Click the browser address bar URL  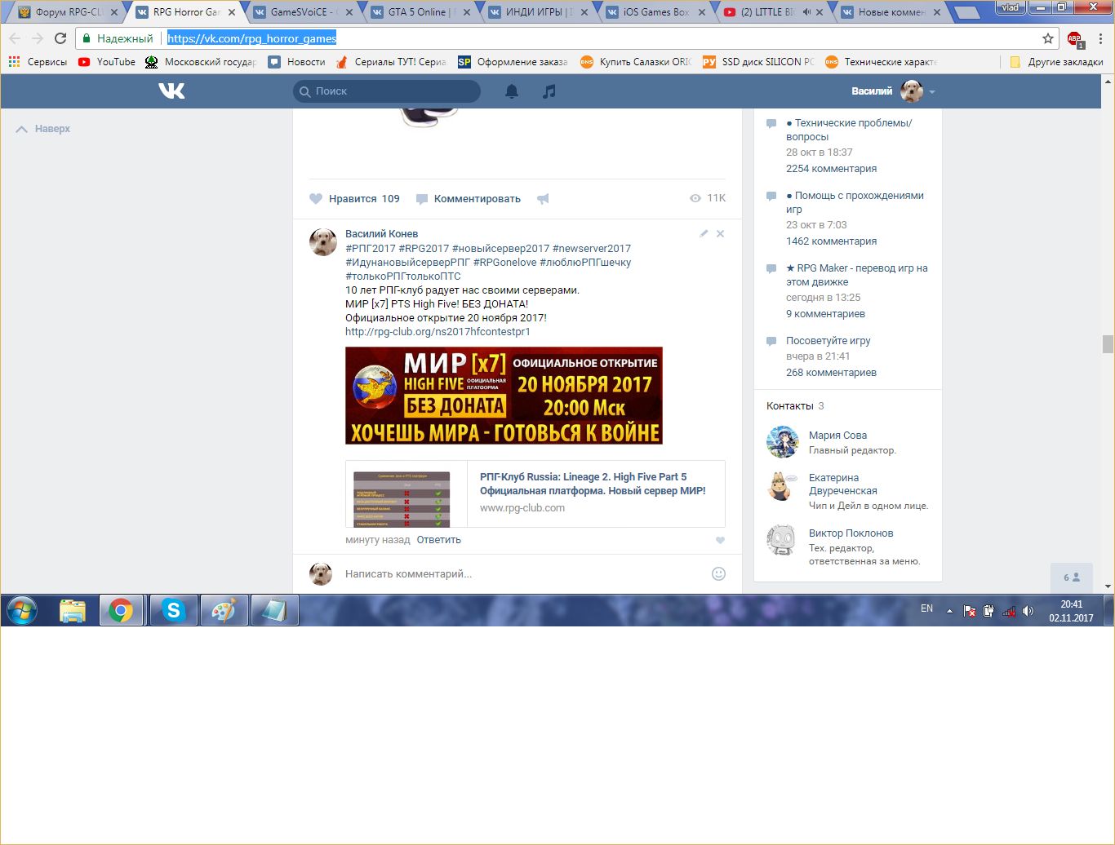tap(252, 38)
